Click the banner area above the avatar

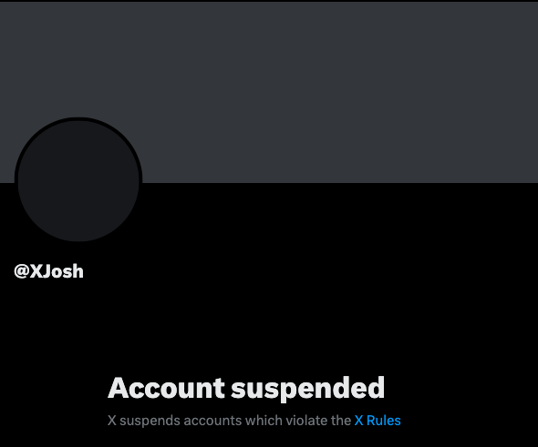[x=78, y=58]
